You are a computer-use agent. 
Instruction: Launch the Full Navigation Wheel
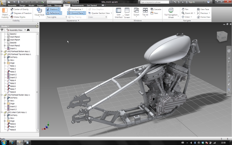(x=170, y=11)
